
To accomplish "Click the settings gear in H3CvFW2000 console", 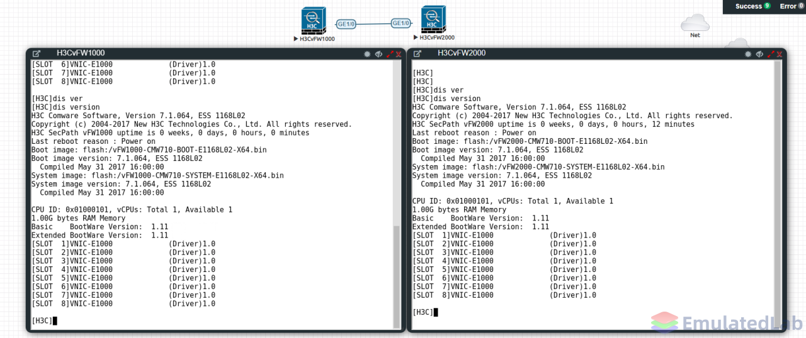I will [x=748, y=54].
